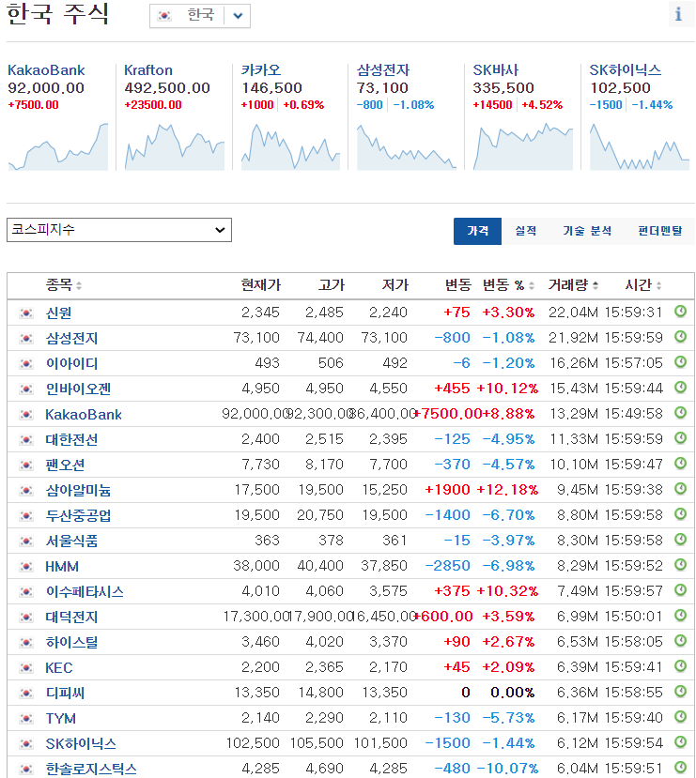Click the info icon at top right
This screenshot has height=778, width=696.
681,14
